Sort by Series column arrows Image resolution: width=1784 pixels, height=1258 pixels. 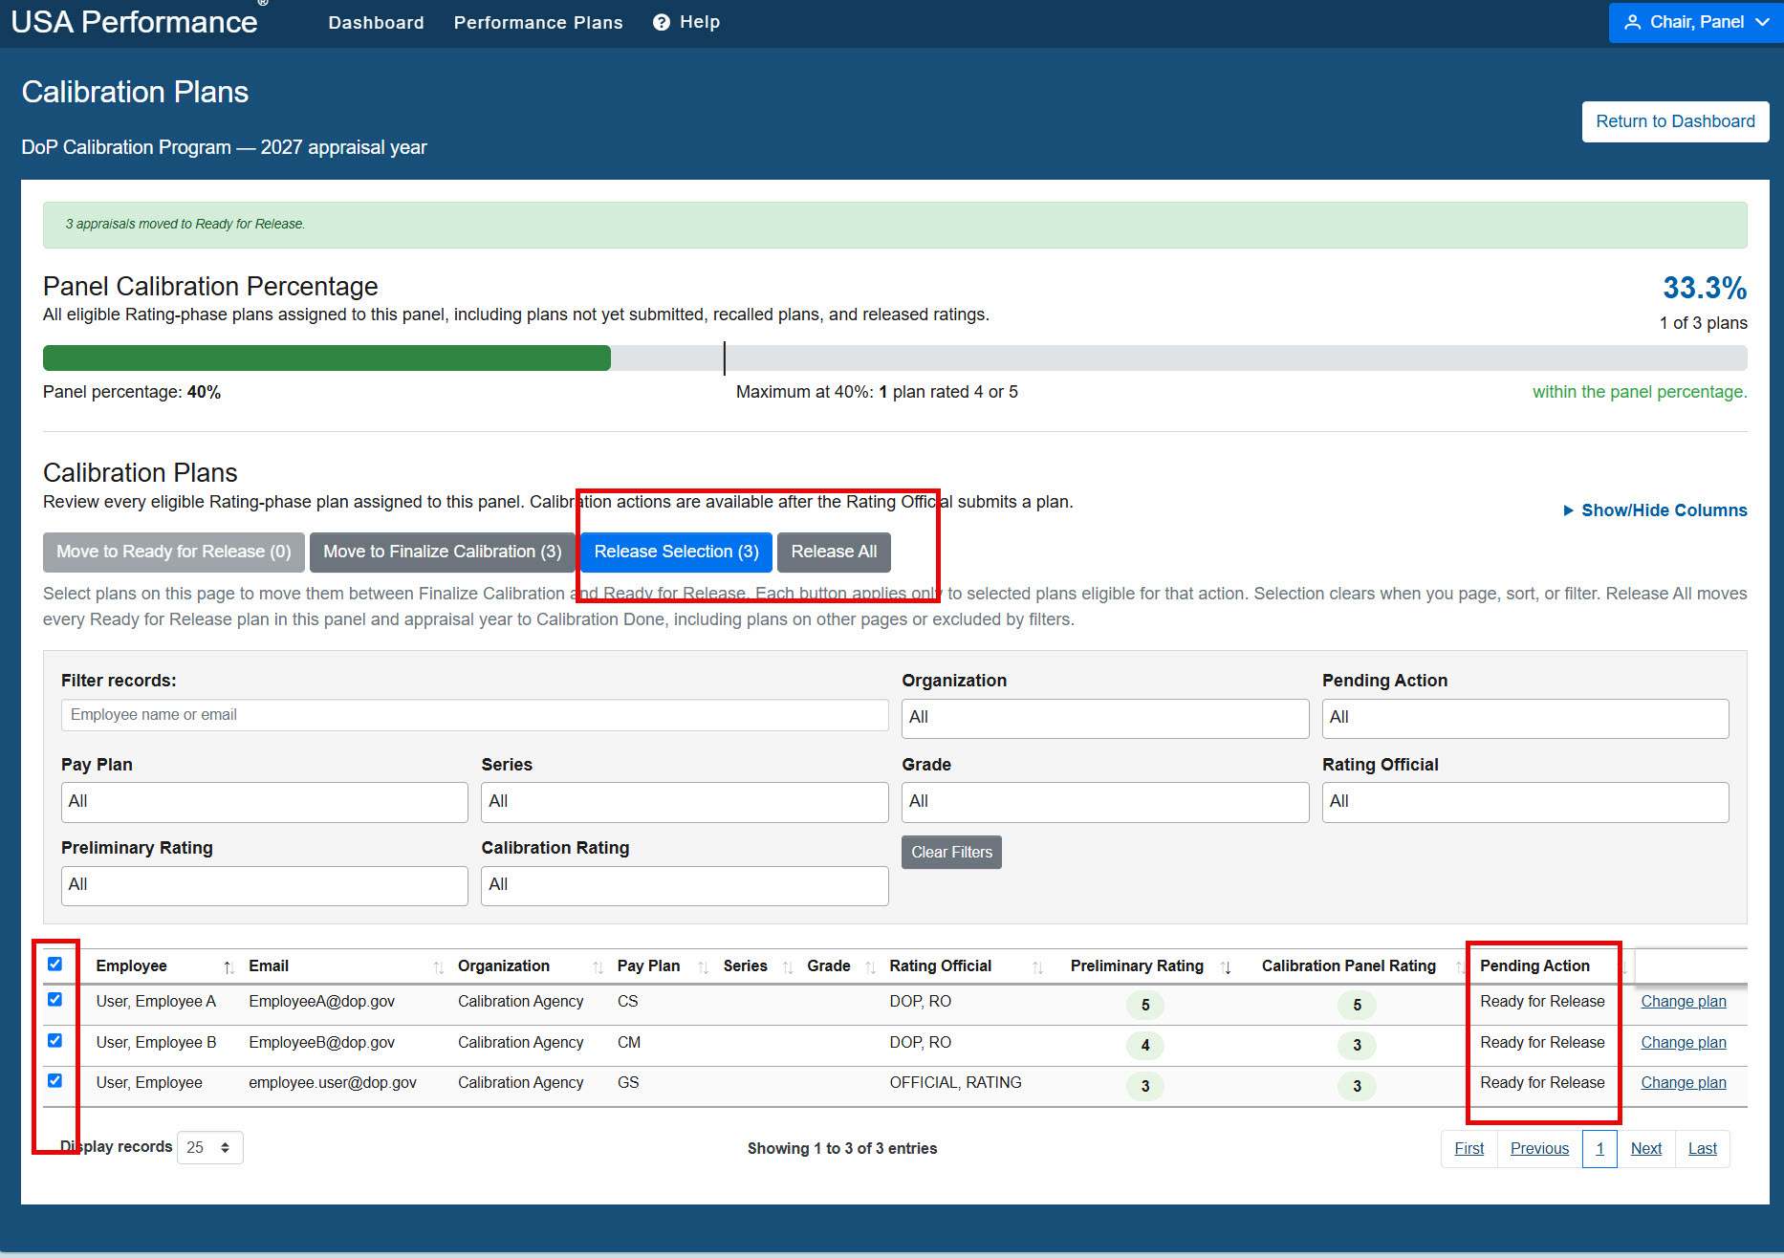point(788,967)
